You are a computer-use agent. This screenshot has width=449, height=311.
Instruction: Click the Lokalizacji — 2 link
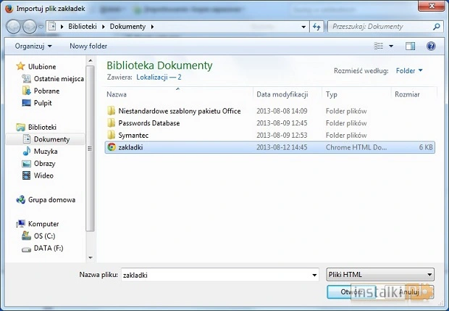159,77
